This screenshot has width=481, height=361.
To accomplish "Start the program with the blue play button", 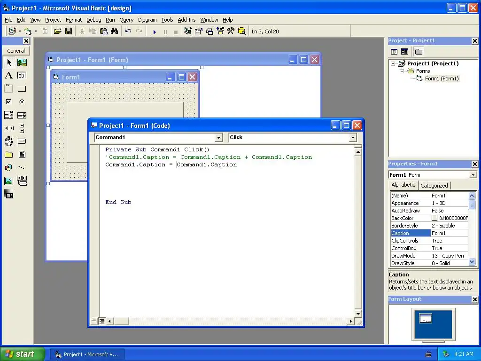I will tap(155, 31).
